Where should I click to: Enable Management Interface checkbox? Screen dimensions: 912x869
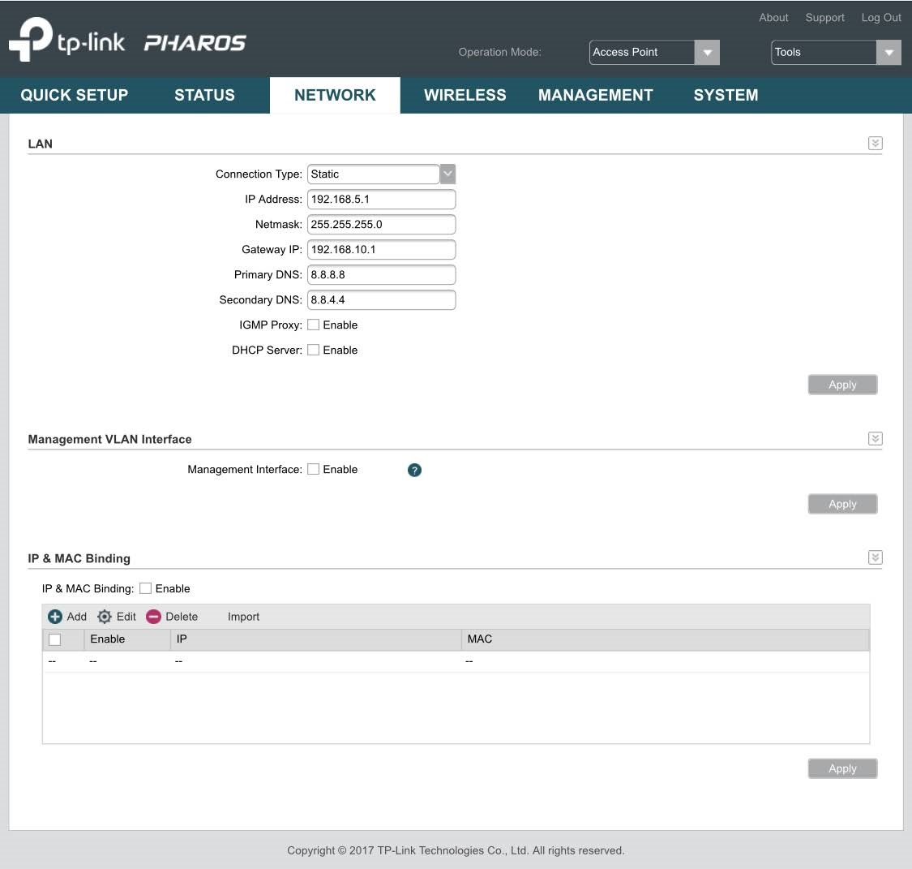pyautogui.click(x=314, y=469)
